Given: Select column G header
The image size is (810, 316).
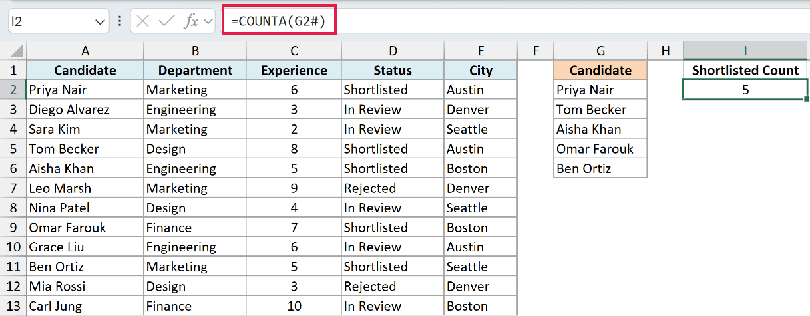Looking at the screenshot, I should (600, 51).
